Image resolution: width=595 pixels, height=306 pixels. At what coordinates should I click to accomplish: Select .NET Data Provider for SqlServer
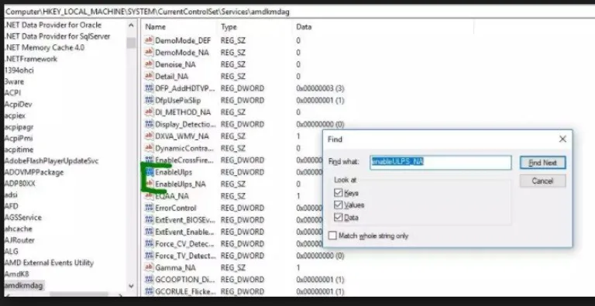click(x=57, y=36)
